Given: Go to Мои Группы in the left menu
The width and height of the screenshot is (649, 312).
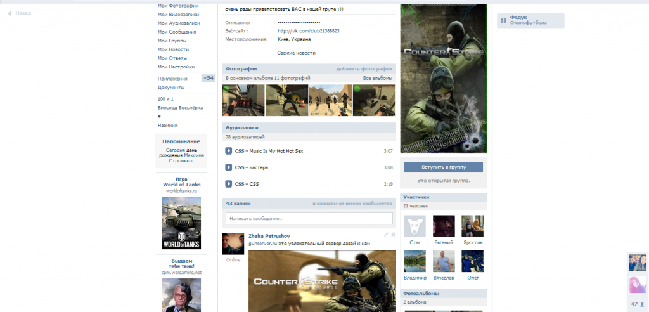Looking at the screenshot, I should coord(173,41).
